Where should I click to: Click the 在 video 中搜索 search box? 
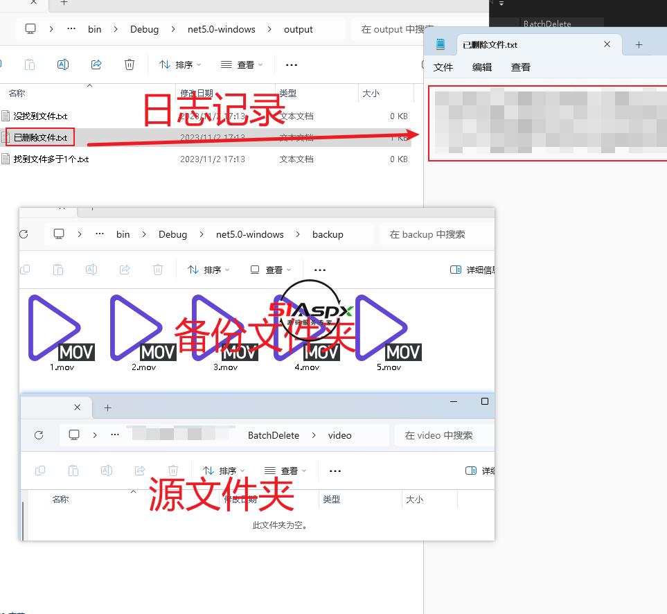[x=443, y=435]
